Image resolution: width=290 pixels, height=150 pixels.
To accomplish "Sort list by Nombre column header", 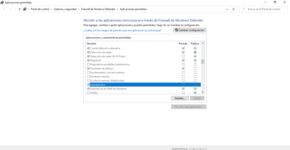I will [92, 44].
